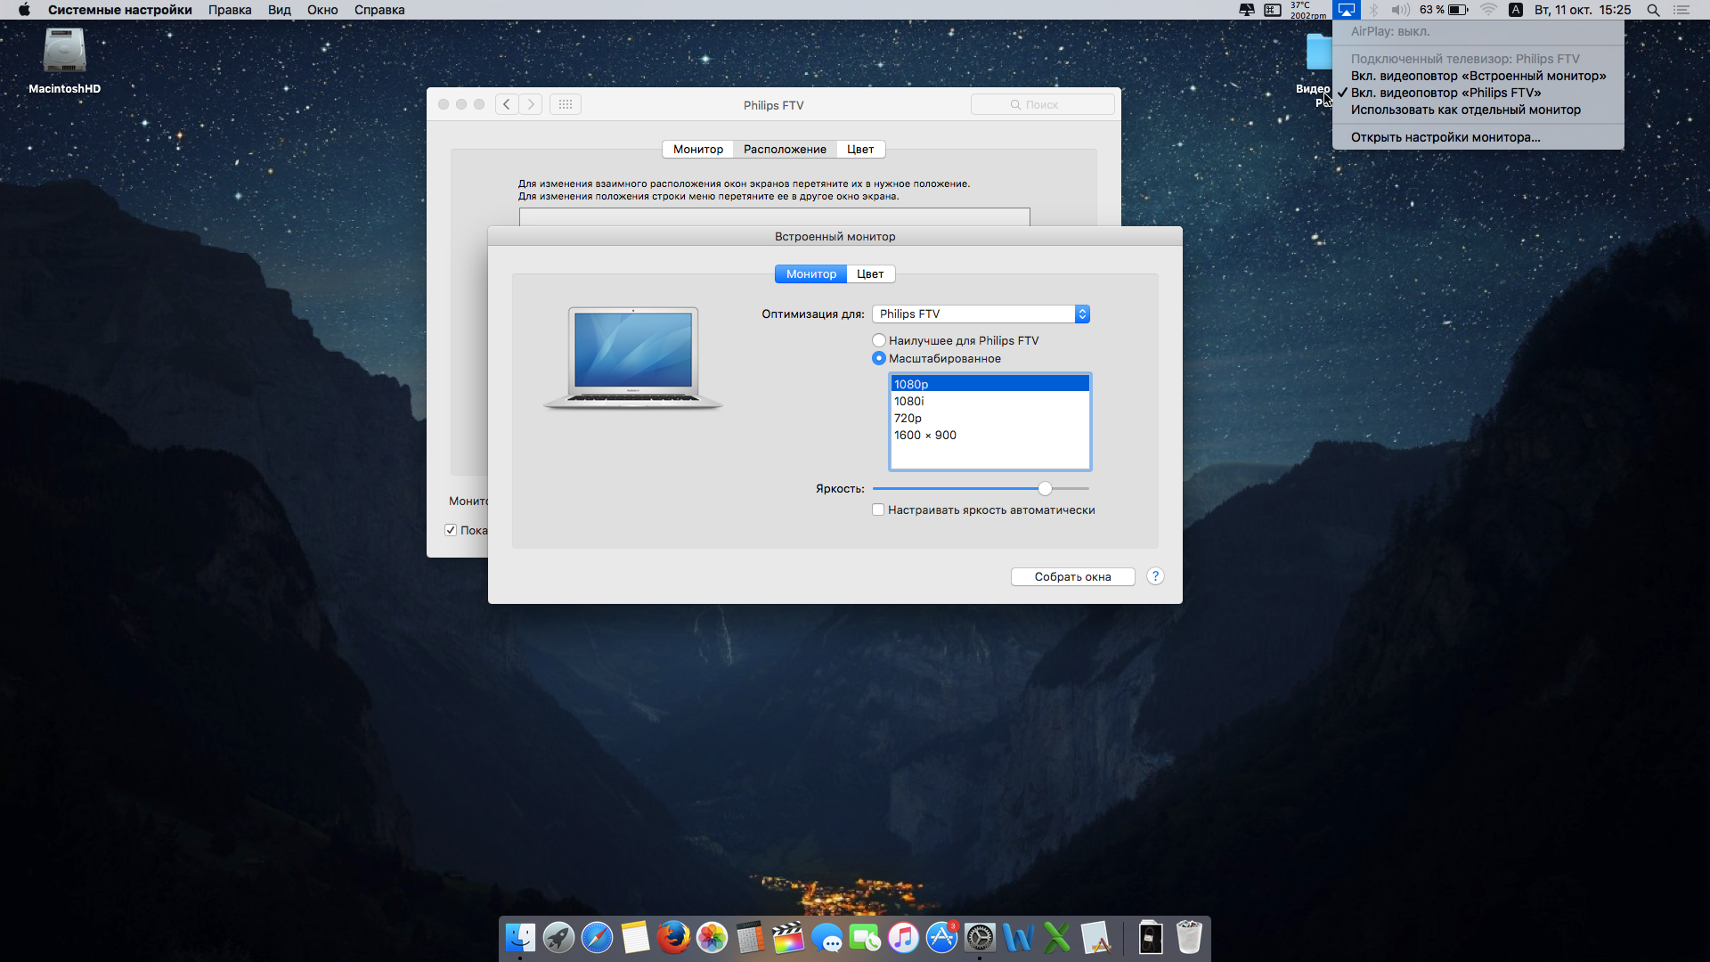Launch iTunes from the dock

pyautogui.click(x=903, y=937)
